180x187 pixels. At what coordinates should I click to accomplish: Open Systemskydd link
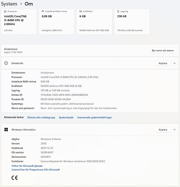pos(66,117)
